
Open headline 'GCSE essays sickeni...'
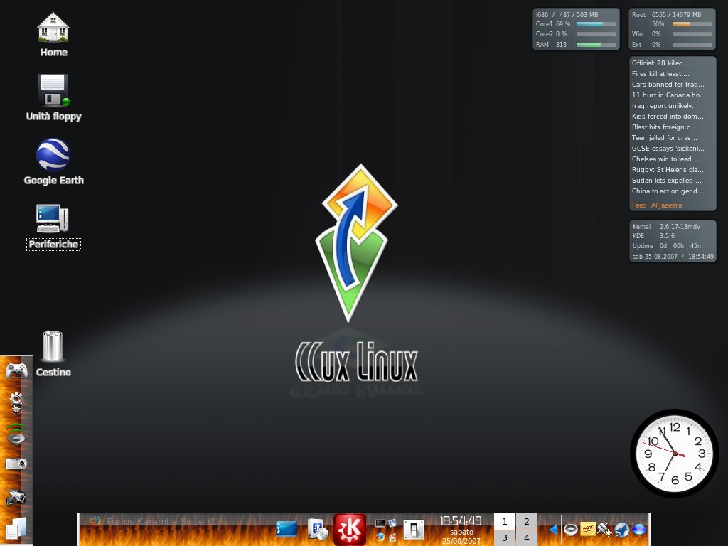[668, 149]
